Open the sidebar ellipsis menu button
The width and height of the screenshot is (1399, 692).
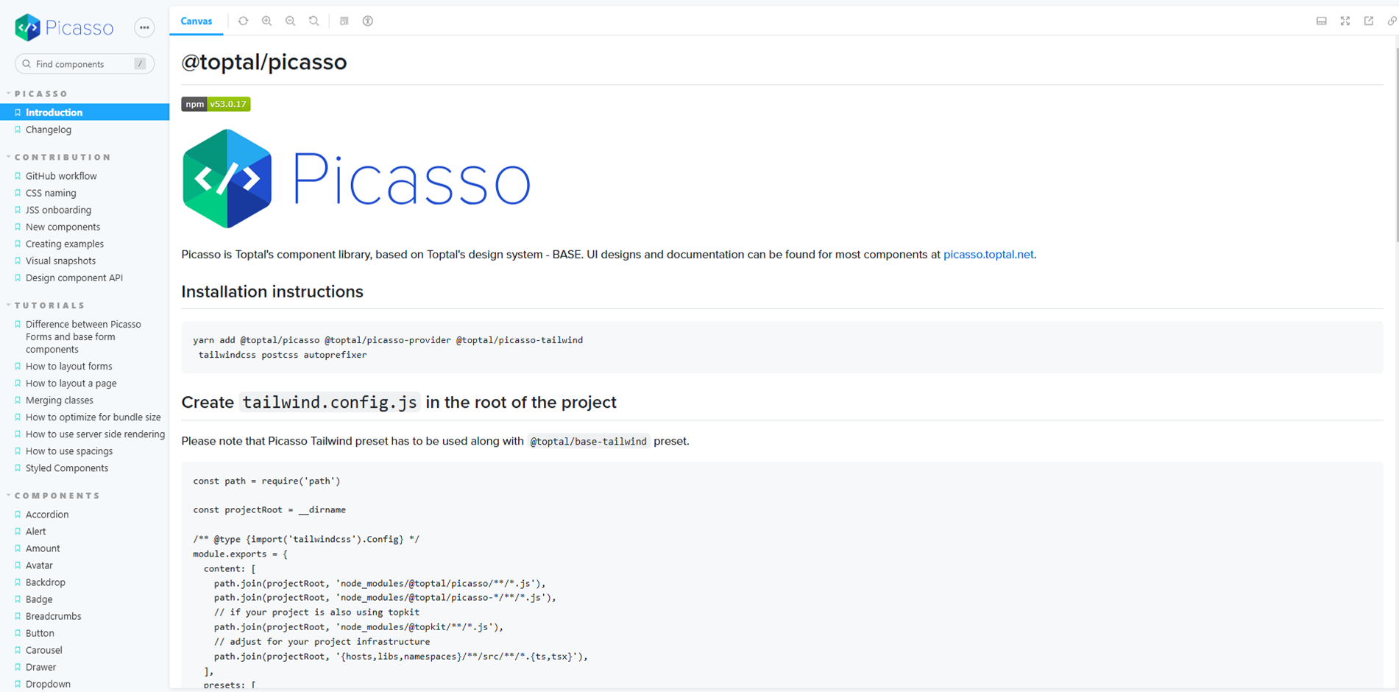pos(144,28)
